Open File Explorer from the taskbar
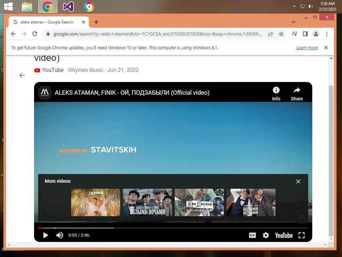Viewport: 342px width, 257px height. (27, 7)
